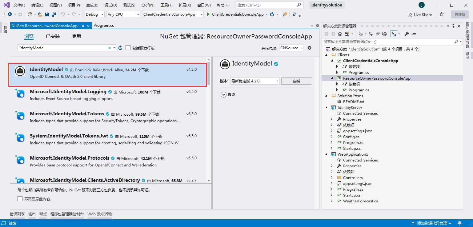Switch to the Program.cs document tab
The image size is (473, 227).
click(104, 26)
